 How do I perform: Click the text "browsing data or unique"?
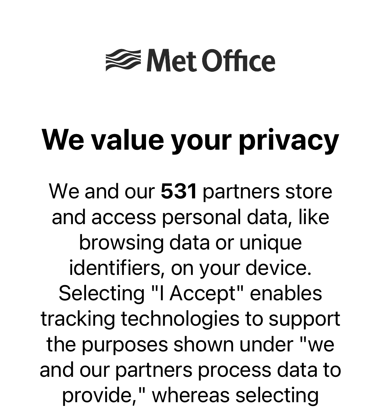(190, 242)
